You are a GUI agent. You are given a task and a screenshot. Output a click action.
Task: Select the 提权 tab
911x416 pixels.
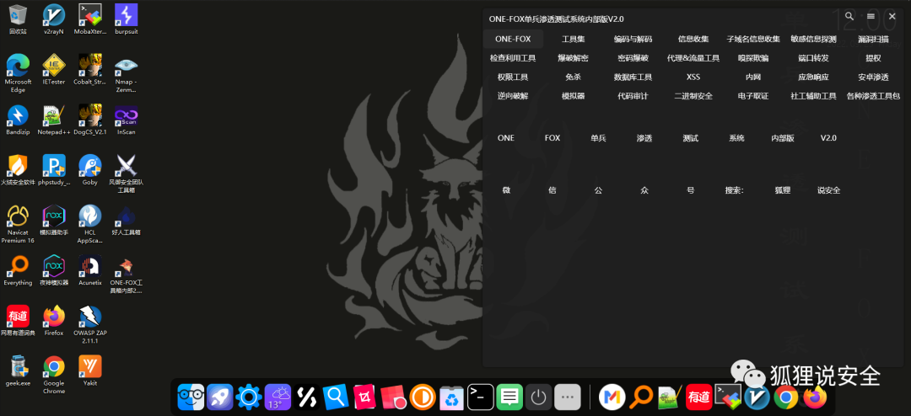(x=873, y=58)
